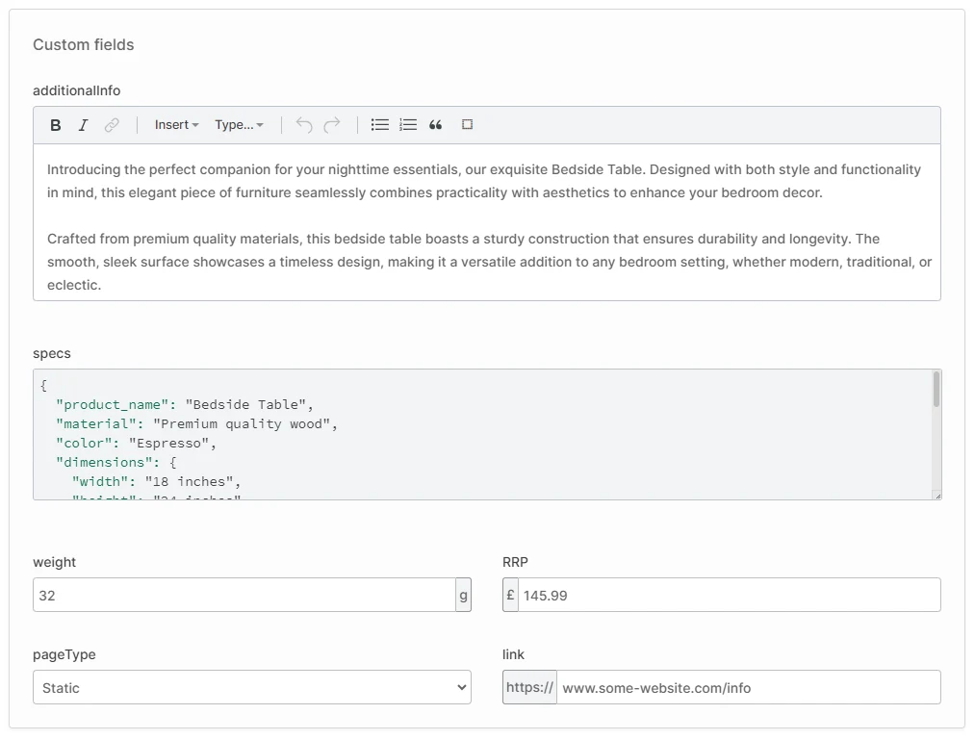Apply a numbered list to the text
975x740 pixels.
[x=407, y=125]
